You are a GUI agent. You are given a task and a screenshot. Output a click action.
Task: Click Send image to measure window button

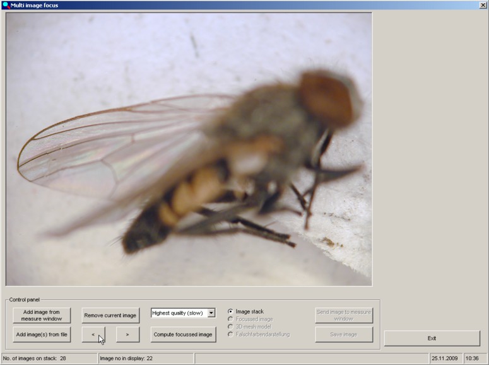click(x=344, y=315)
